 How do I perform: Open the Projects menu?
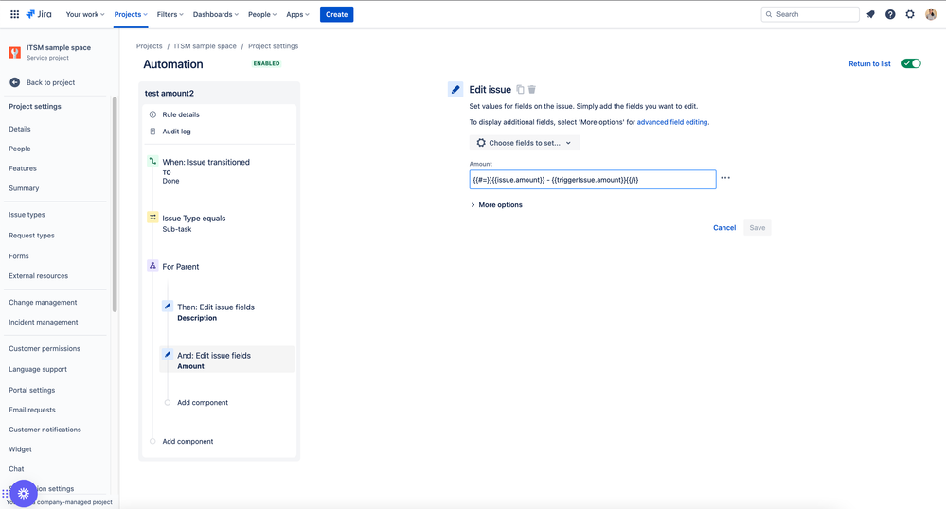pyautogui.click(x=131, y=14)
